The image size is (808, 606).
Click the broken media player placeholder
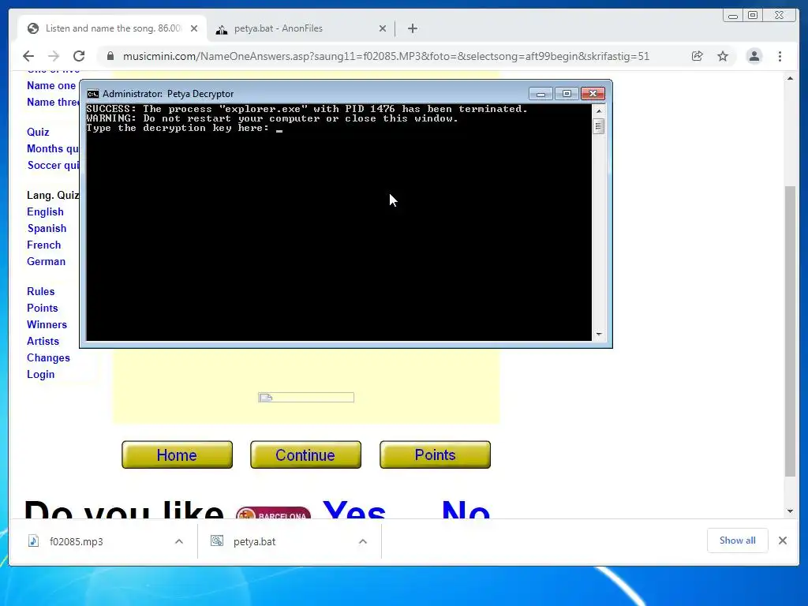click(x=306, y=398)
